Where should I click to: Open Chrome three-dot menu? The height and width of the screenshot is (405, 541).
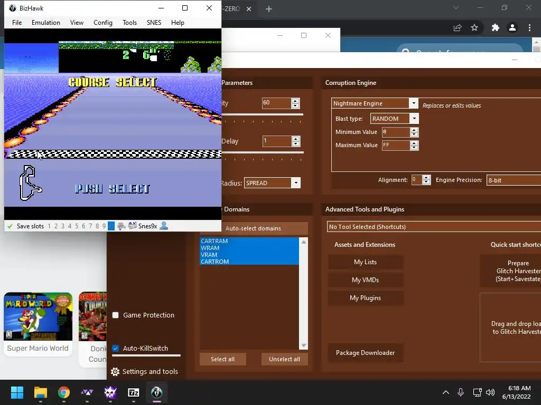pos(529,27)
